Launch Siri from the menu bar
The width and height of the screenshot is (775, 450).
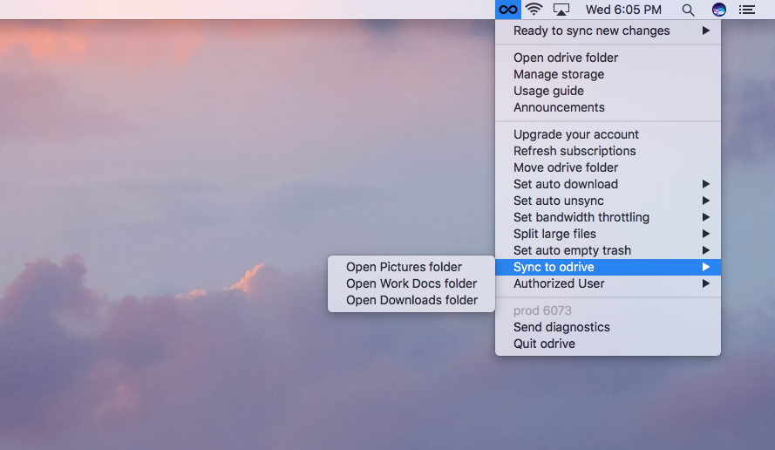(x=718, y=10)
